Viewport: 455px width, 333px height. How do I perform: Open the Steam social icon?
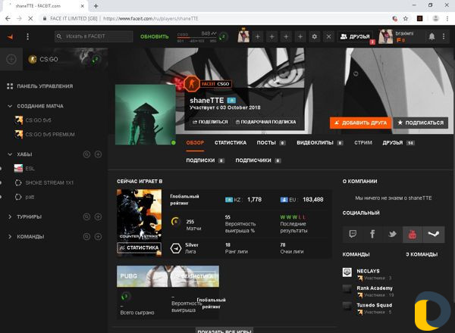click(433, 234)
